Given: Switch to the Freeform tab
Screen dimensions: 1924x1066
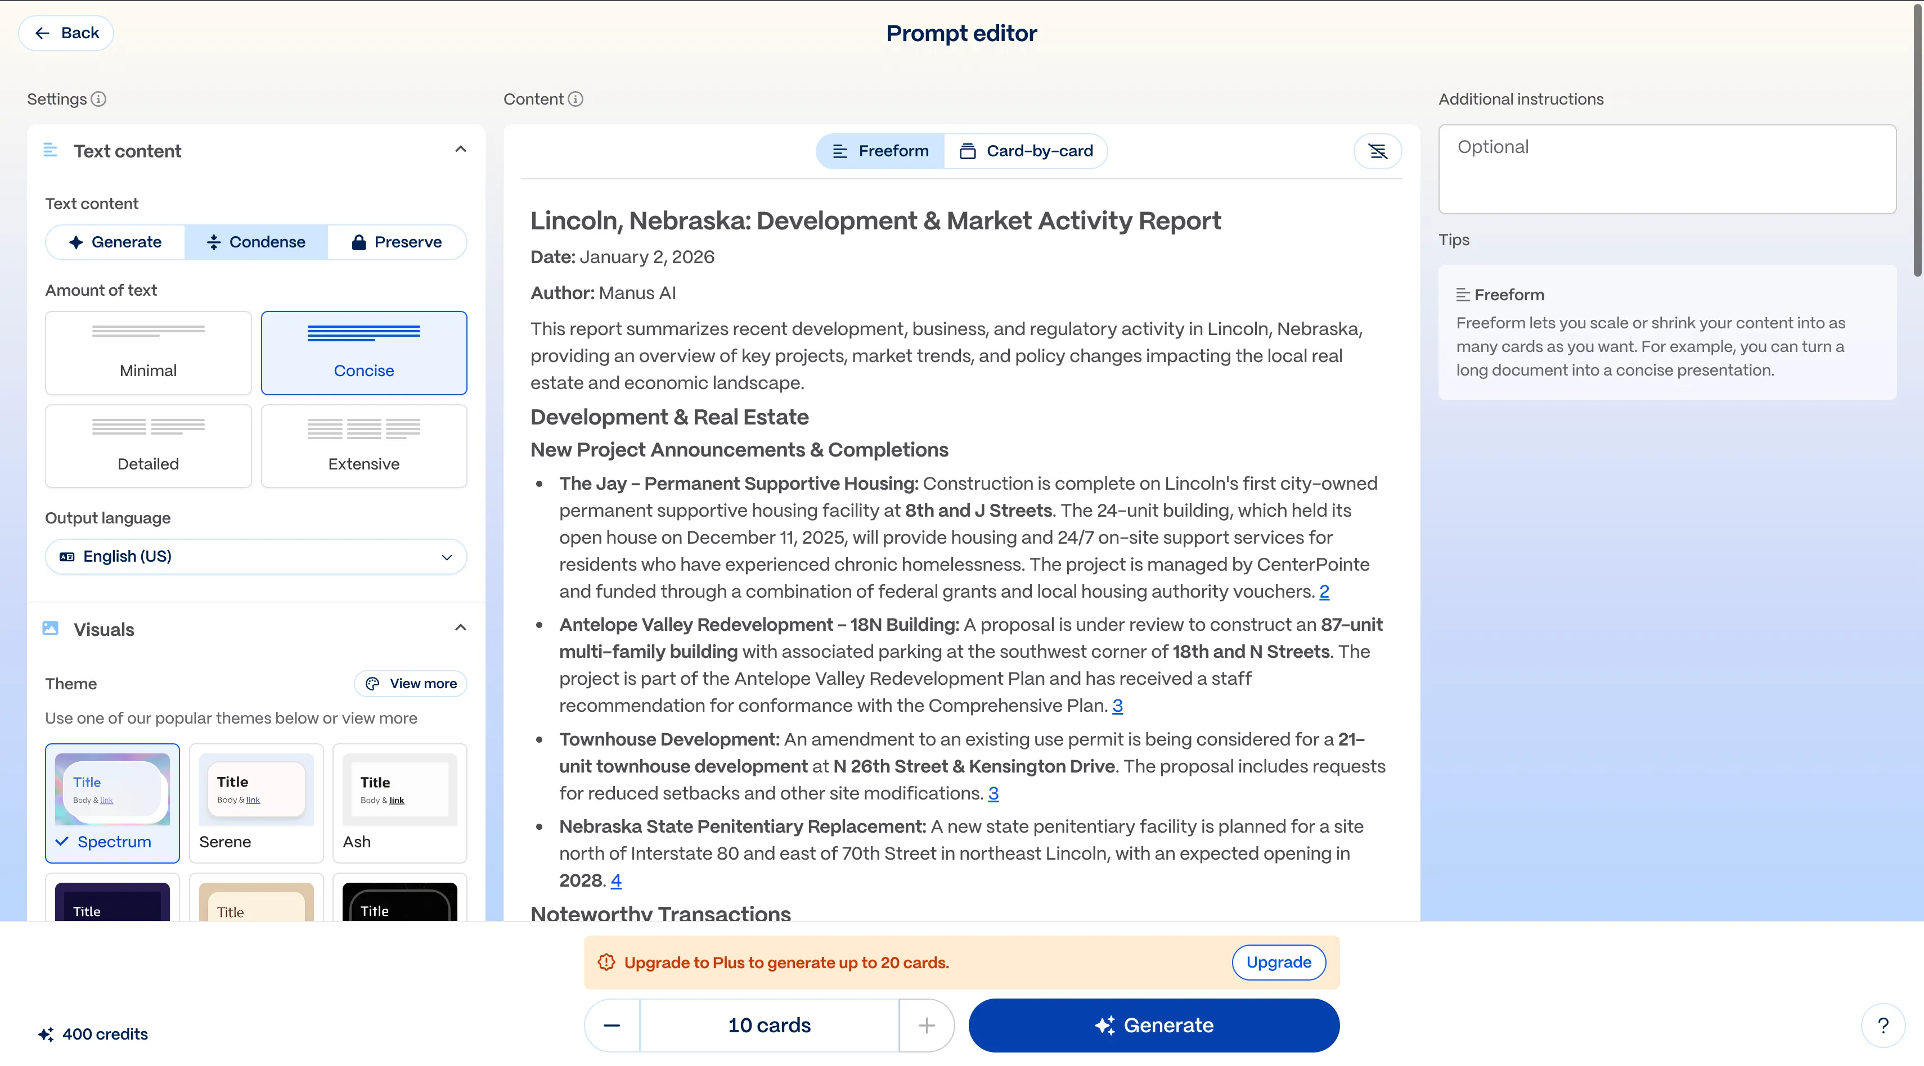Looking at the screenshot, I should click(x=880, y=152).
